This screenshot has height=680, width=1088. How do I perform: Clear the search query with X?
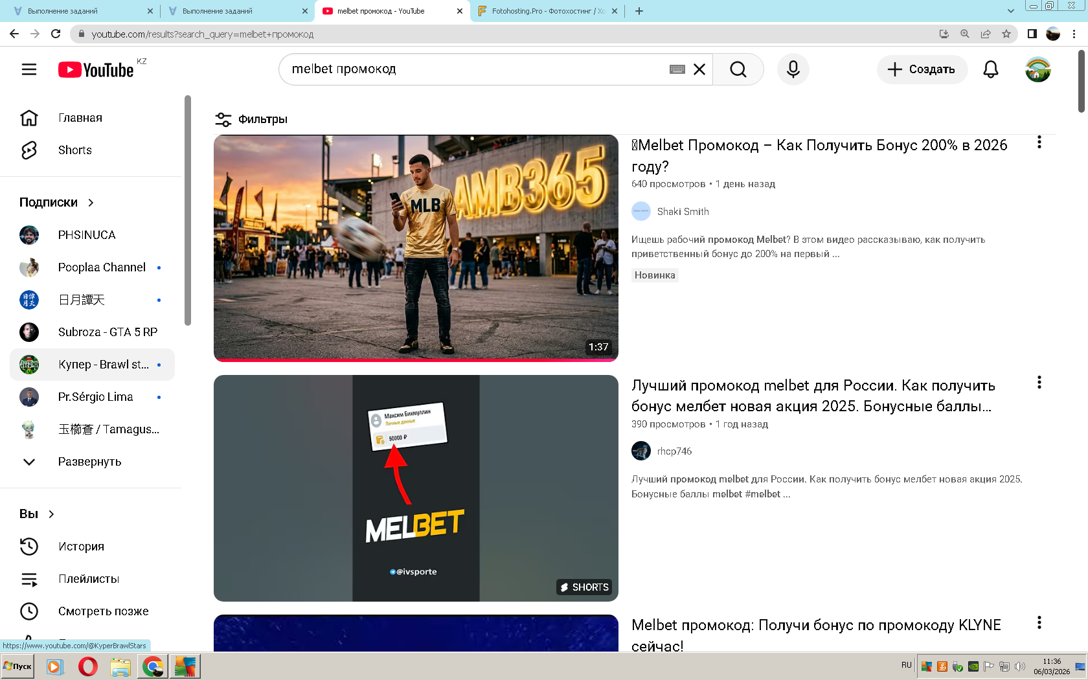click(x=699, y=69)
